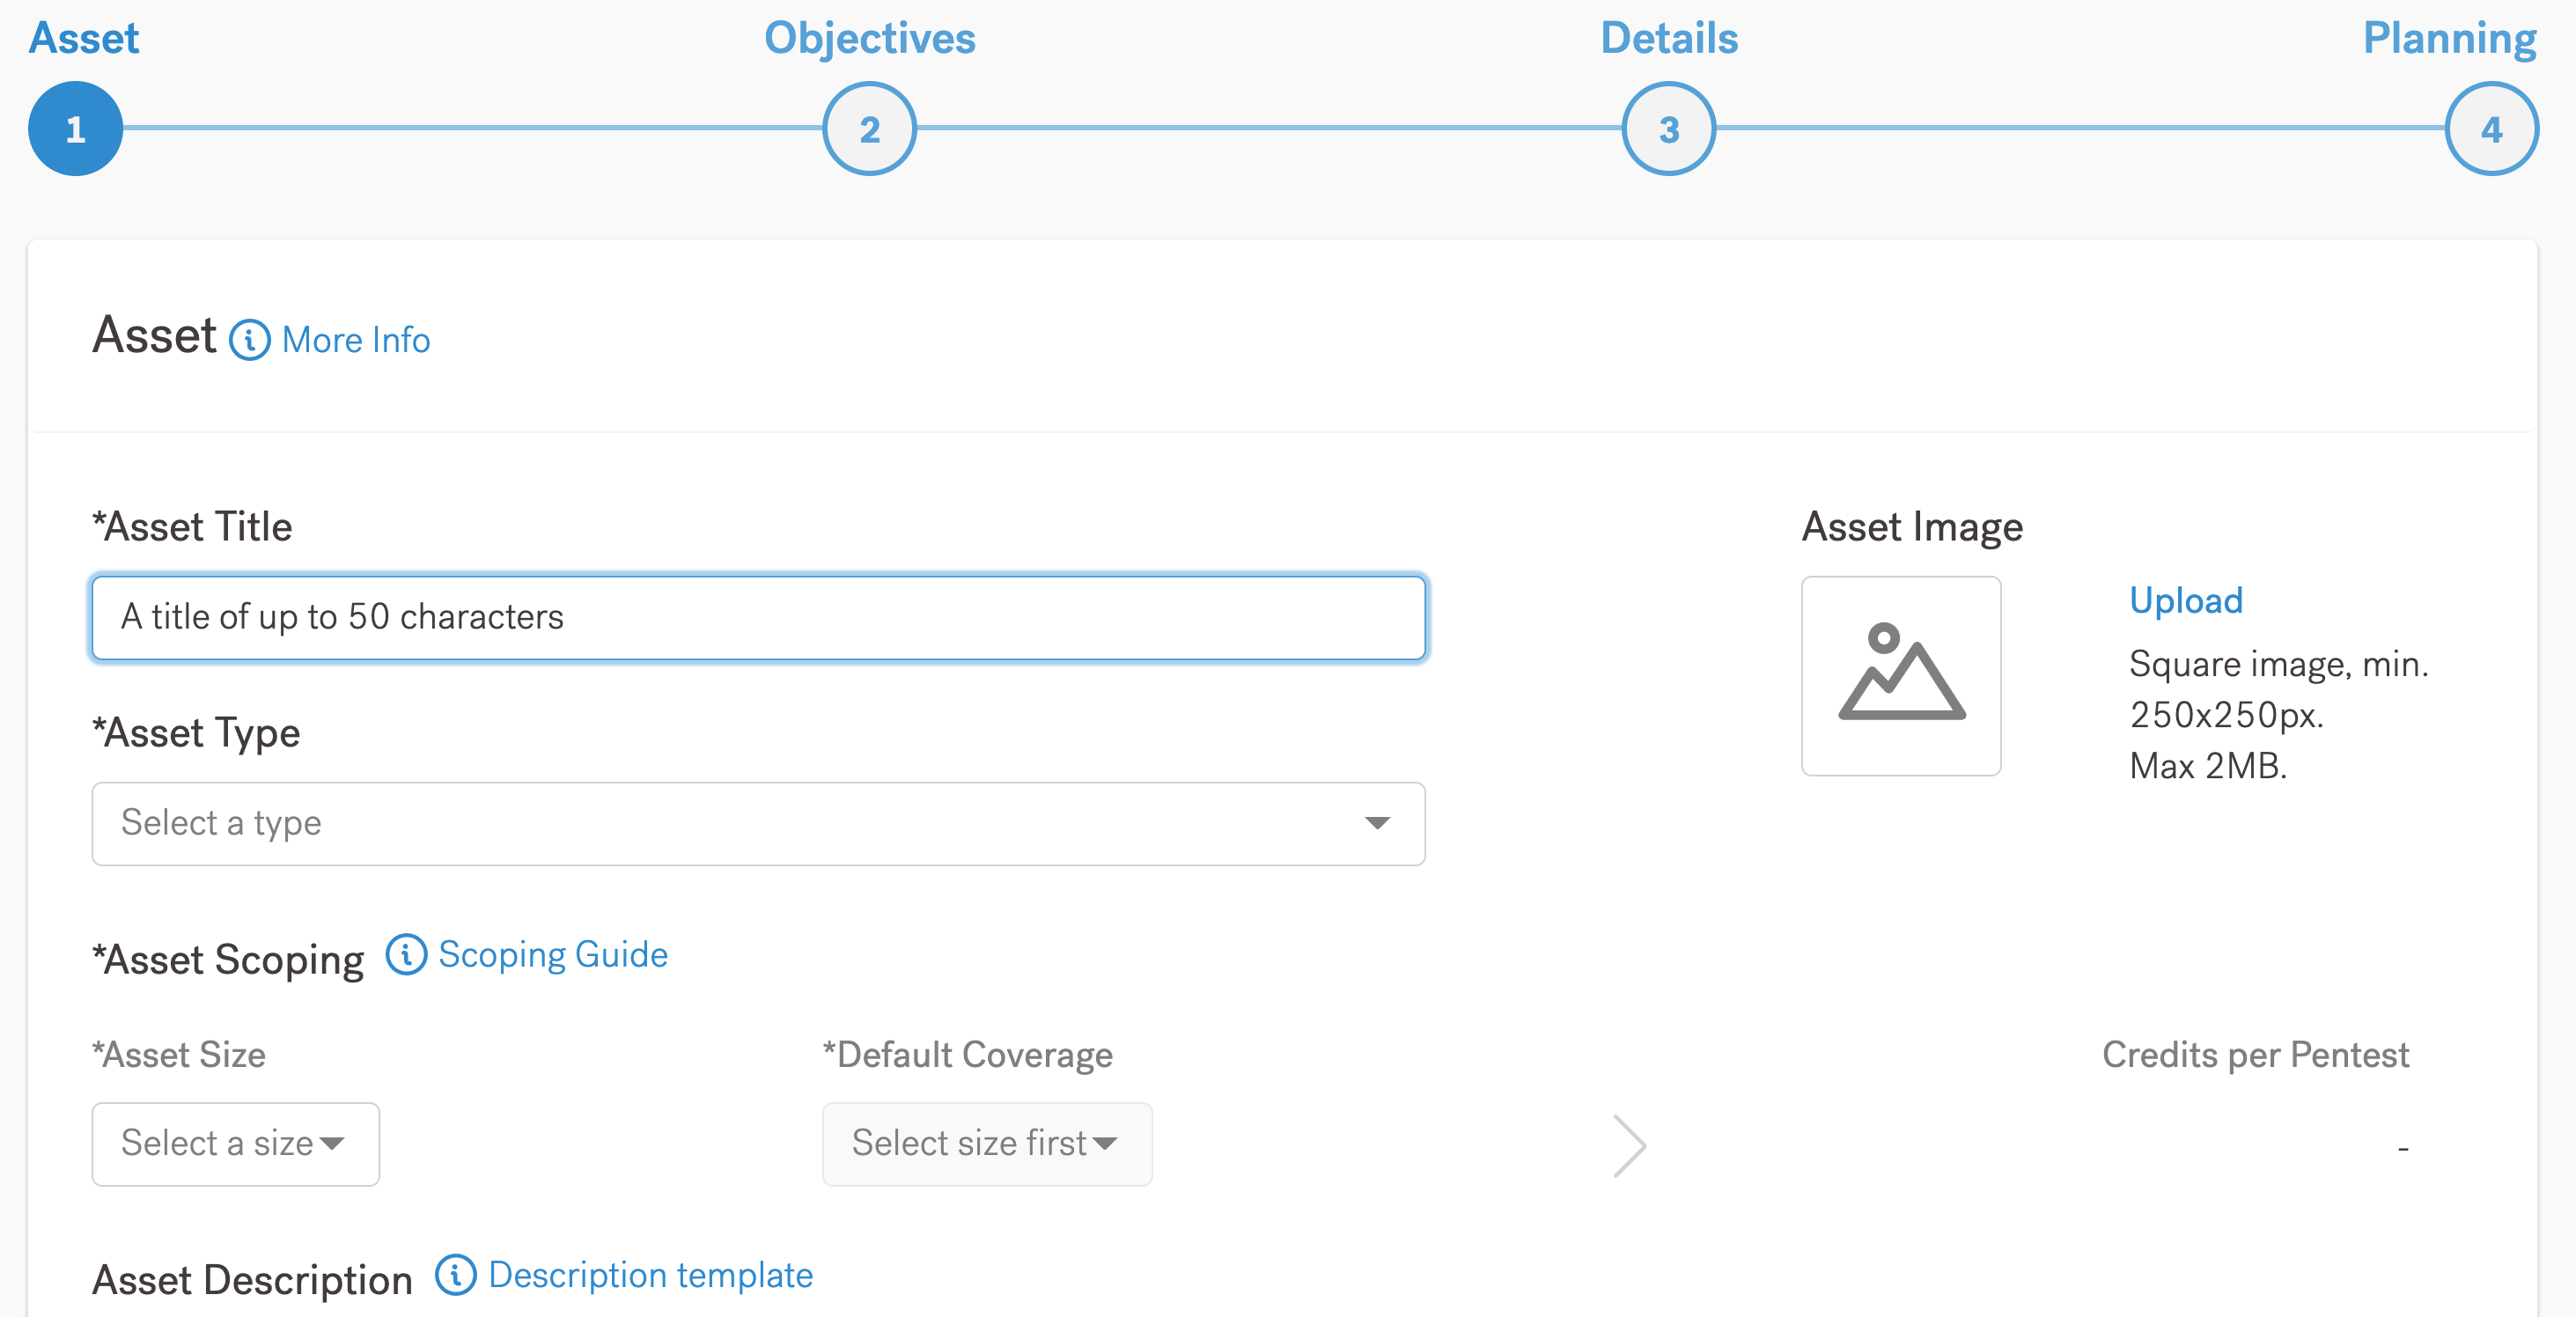Open the Scoping Guide link
This screenshot has height=1317, width=2576.
552,954
